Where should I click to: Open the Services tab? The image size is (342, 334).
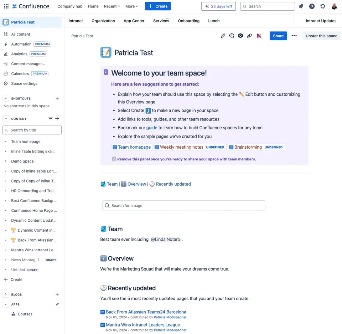(x=161, y=21)
